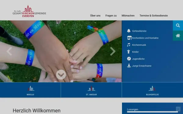Click the person icon for Junge Erwachsene
This screenshot has height=114, width=183.
pos(129,66)
